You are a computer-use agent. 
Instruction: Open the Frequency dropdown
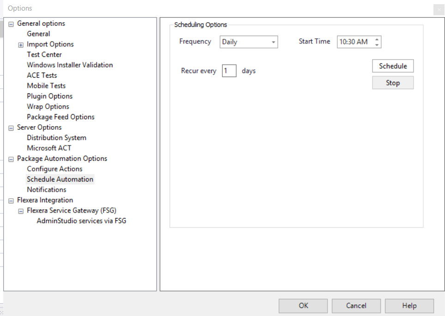(273, 42)
